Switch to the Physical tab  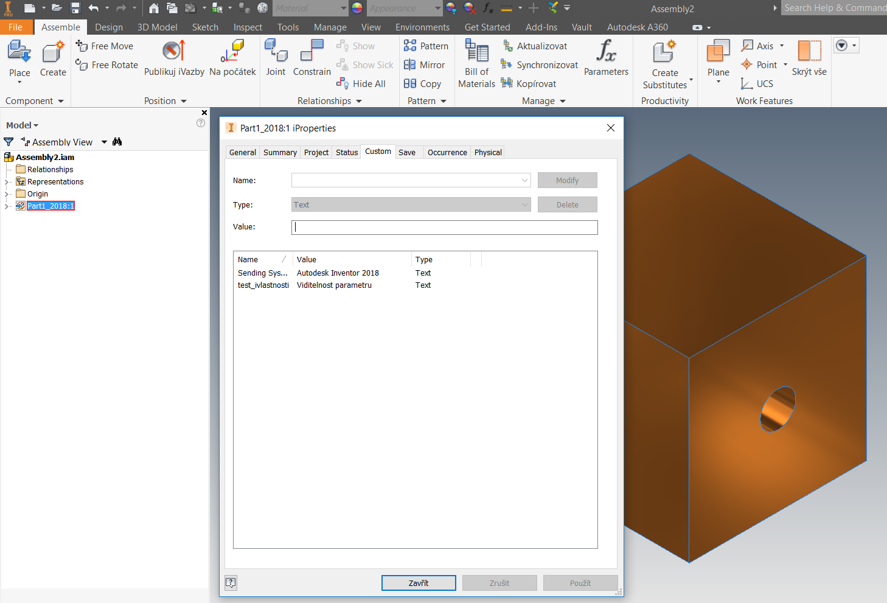pyautogui.click(x=488, y=152)
